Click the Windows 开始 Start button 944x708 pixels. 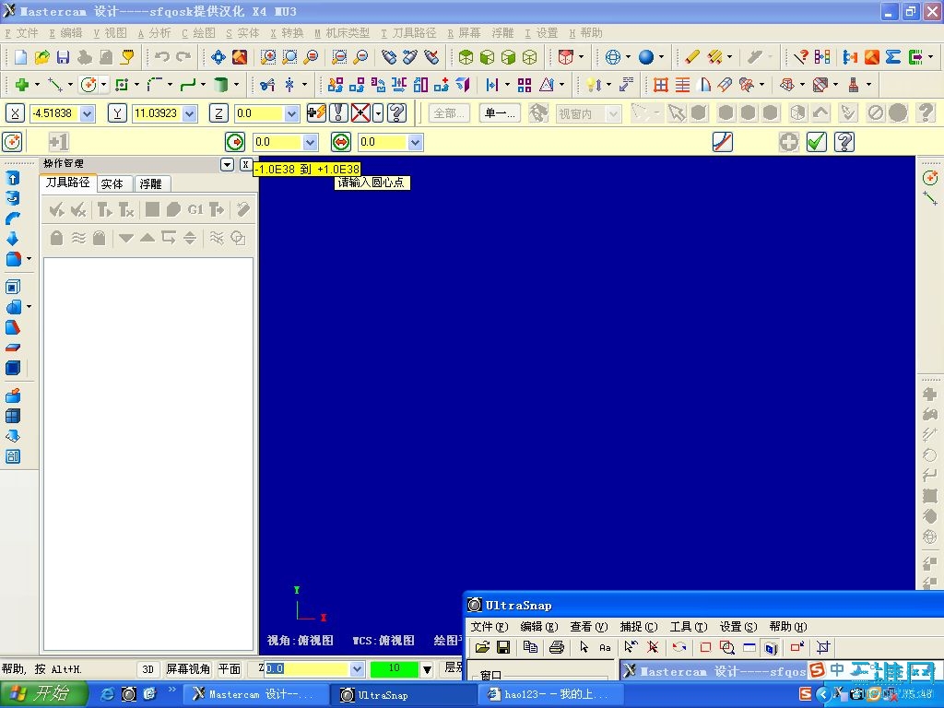point(42,693)
